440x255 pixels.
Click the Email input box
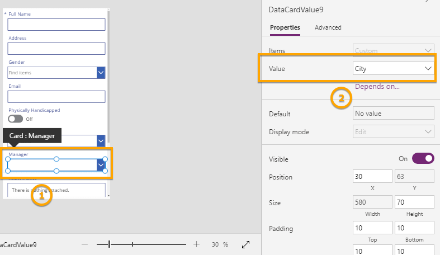pyautogui.click(x=56, y=97)
